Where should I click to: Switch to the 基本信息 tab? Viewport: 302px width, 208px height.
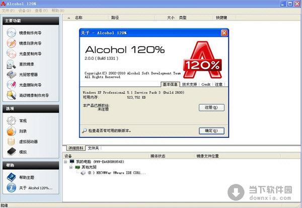coord(170,84)
